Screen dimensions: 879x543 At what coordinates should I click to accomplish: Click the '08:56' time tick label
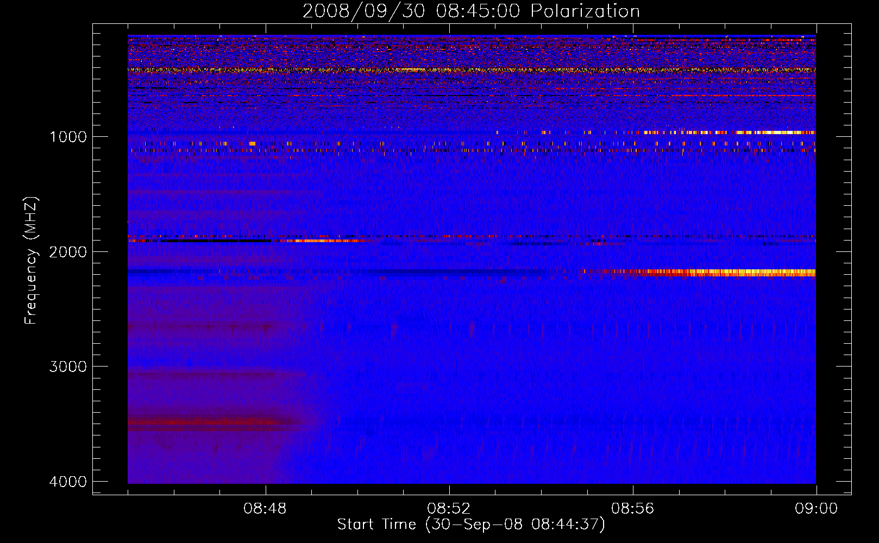(x=632, y=509)
